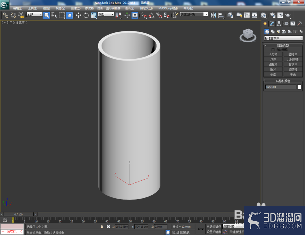The image size is (305, 235).
Task: Open the Layer Manager
Action: click(x=230, y=15)
